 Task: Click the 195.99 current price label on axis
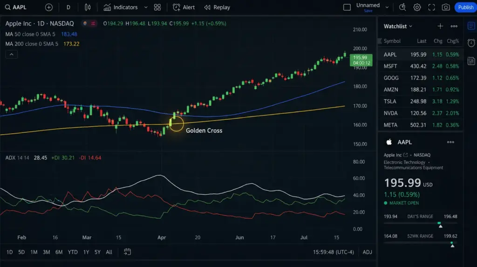coord(361,60)
